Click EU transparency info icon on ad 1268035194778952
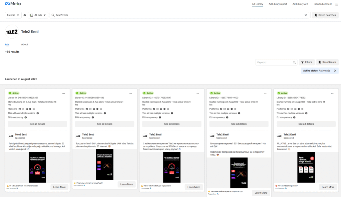This screenshot has width=341, height=197. coord(294,117)
